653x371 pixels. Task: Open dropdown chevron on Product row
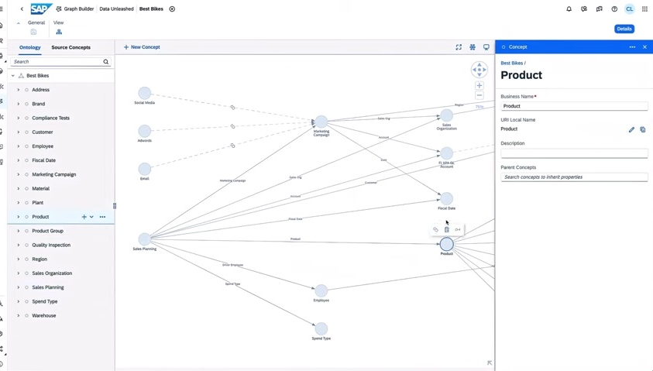[91, 217]
